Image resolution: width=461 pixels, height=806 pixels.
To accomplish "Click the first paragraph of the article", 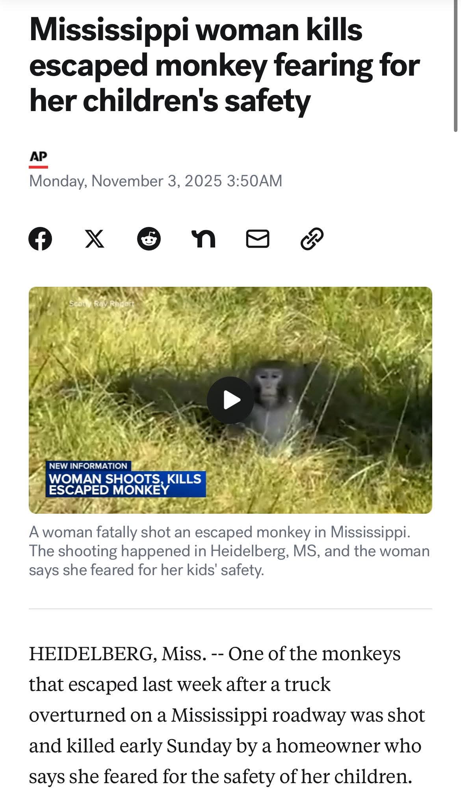I will click(227, 715).
